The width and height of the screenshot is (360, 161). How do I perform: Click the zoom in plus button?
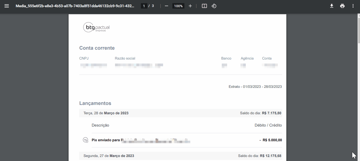point(190,6)
